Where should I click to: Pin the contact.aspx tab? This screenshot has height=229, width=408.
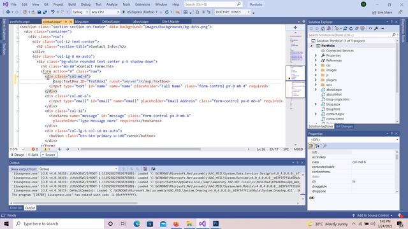66,22
